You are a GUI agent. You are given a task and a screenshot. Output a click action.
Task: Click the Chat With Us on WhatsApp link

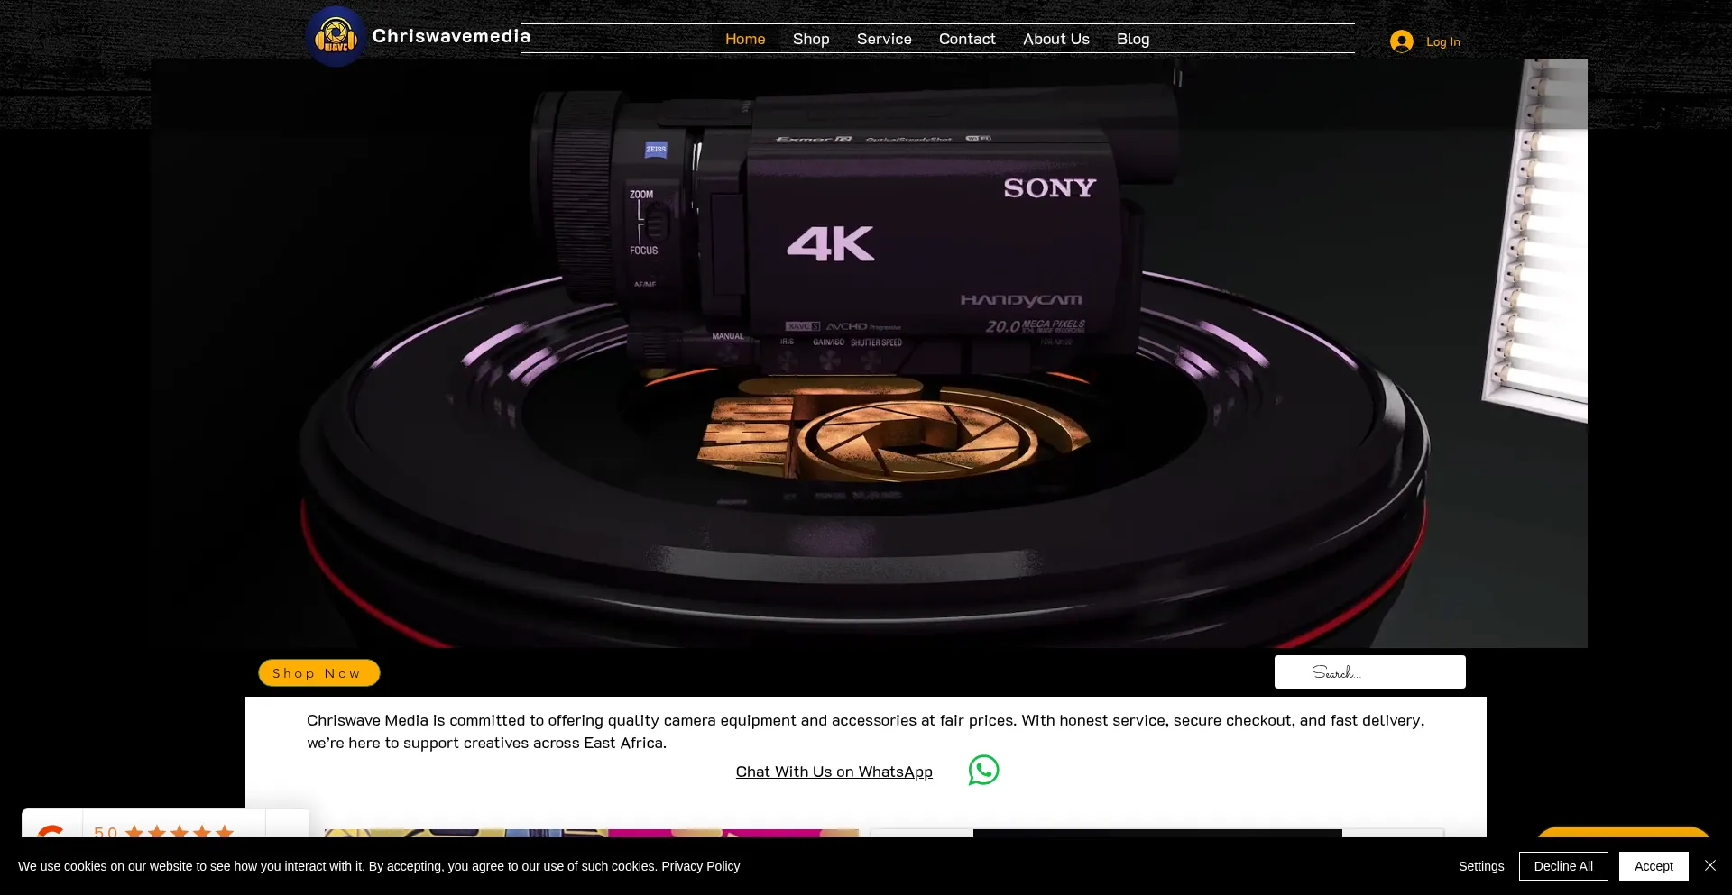[x=834, y=772]
